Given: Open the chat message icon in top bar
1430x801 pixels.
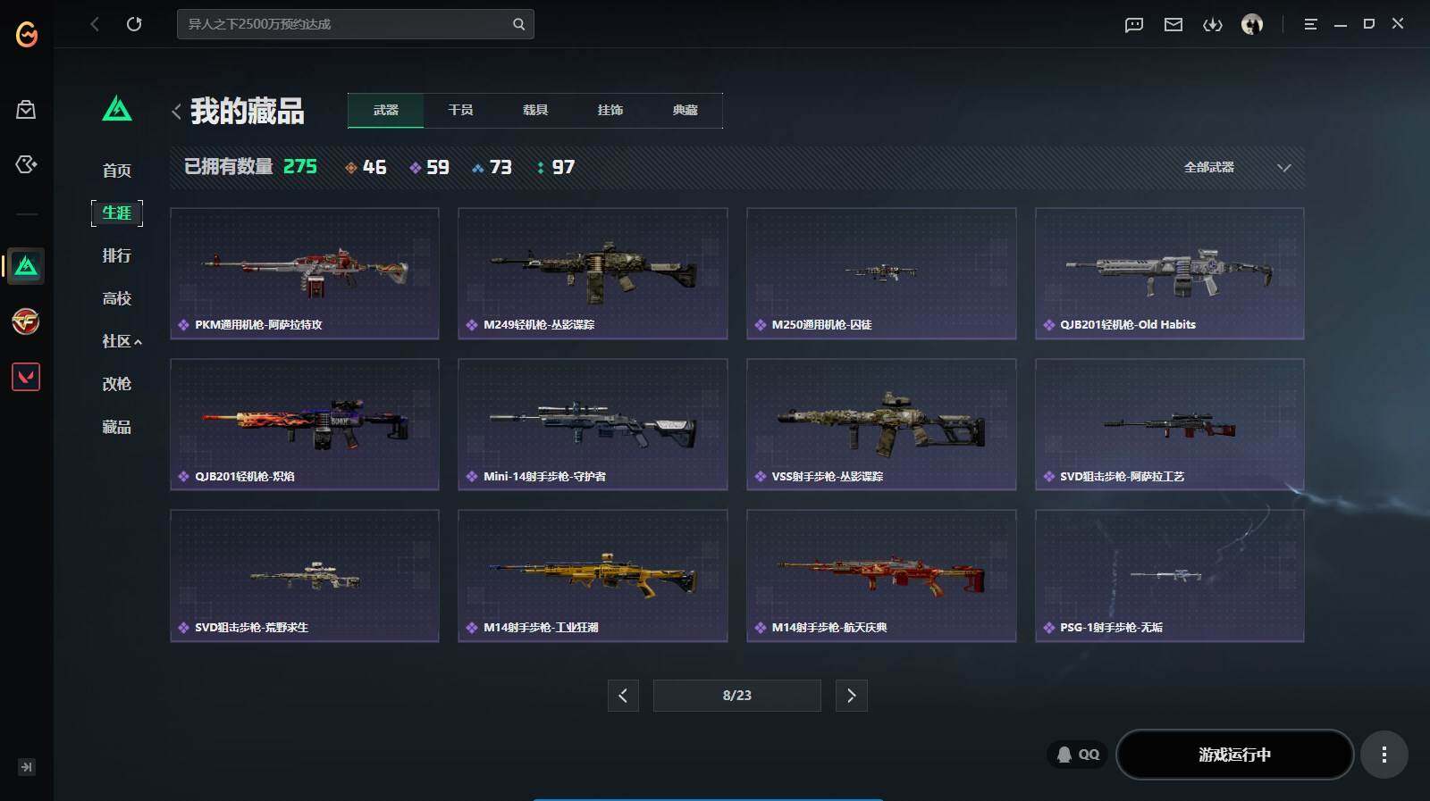Looking at the screenshot, I should pyautogui.click(x=1134, y=24).
